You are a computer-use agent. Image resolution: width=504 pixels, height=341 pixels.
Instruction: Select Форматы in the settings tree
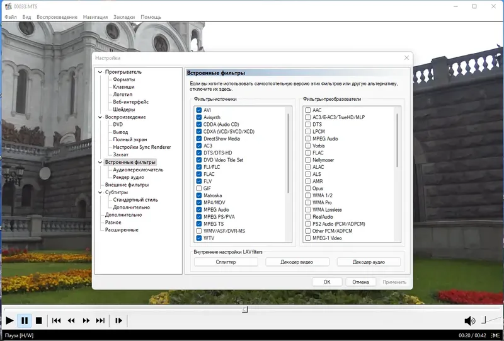[x=123, y=79]
